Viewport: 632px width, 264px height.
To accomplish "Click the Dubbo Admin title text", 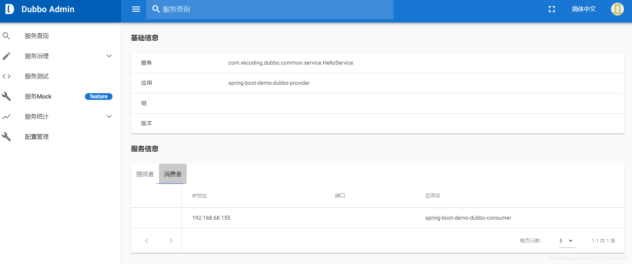I will click(48, 9).
